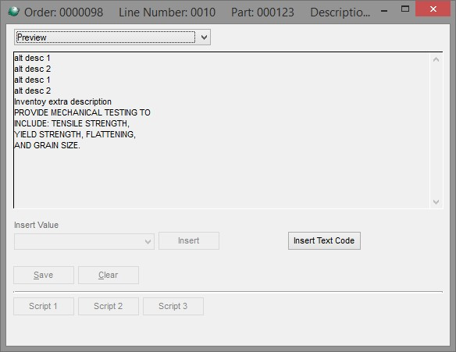Click the Insert Text Code button
This screenshot has width=456, height=352.
324,240
